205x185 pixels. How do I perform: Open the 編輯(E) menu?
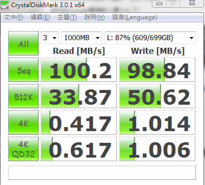click(x=40, y=17)
